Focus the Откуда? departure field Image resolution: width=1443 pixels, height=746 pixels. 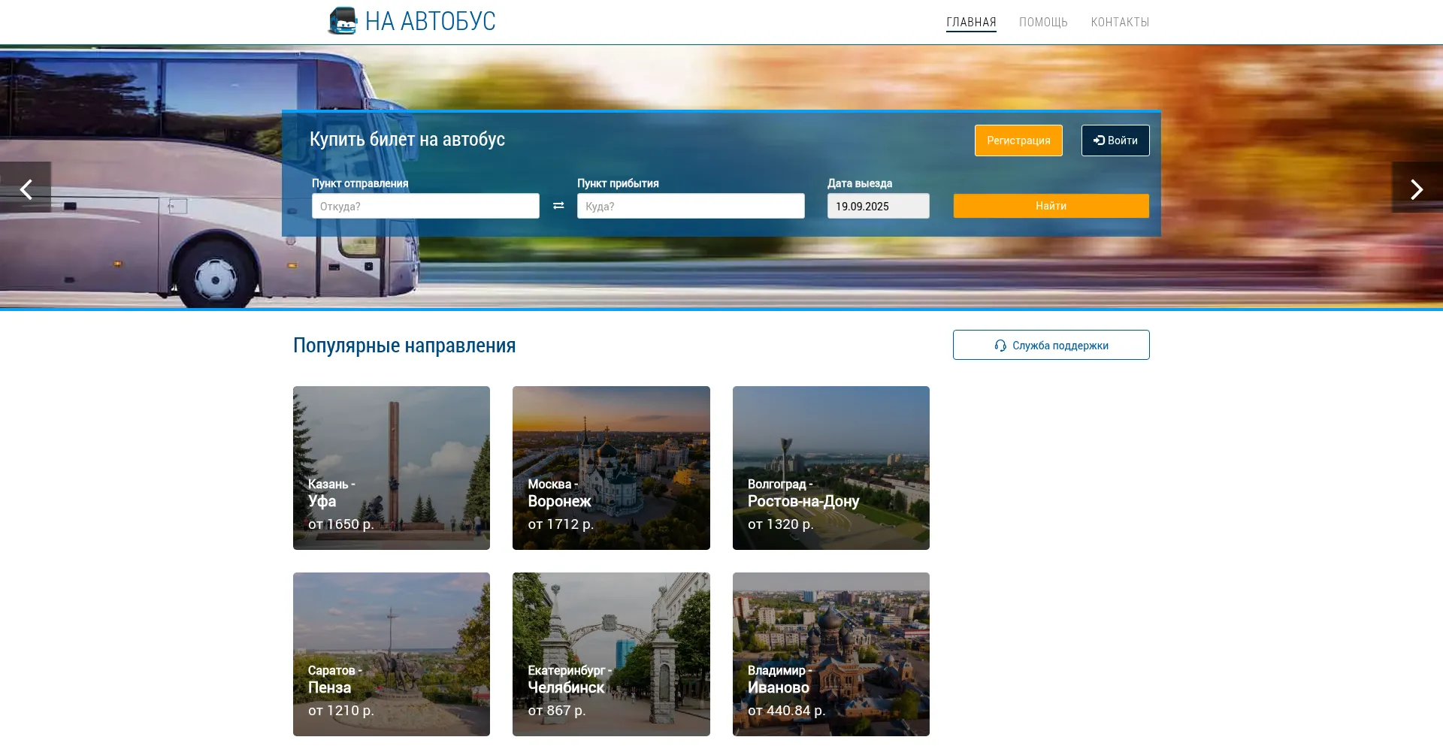(425, 206)
